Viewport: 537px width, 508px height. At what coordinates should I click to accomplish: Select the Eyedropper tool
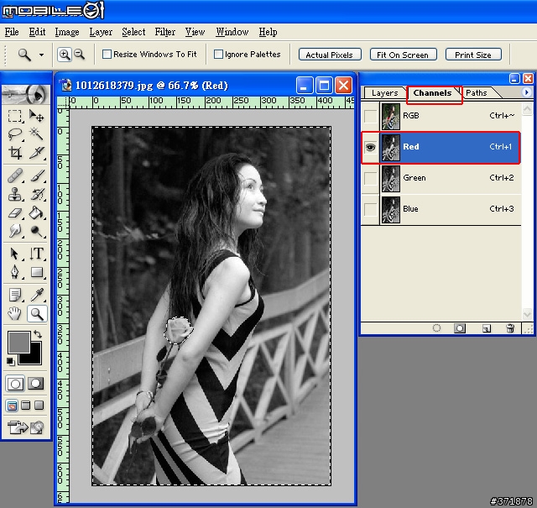coord(36,295)
